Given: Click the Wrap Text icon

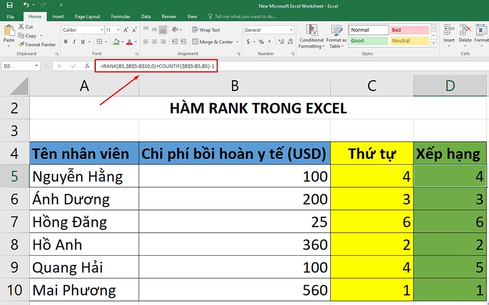Looking at the screenshot, I should coord(206,29).
